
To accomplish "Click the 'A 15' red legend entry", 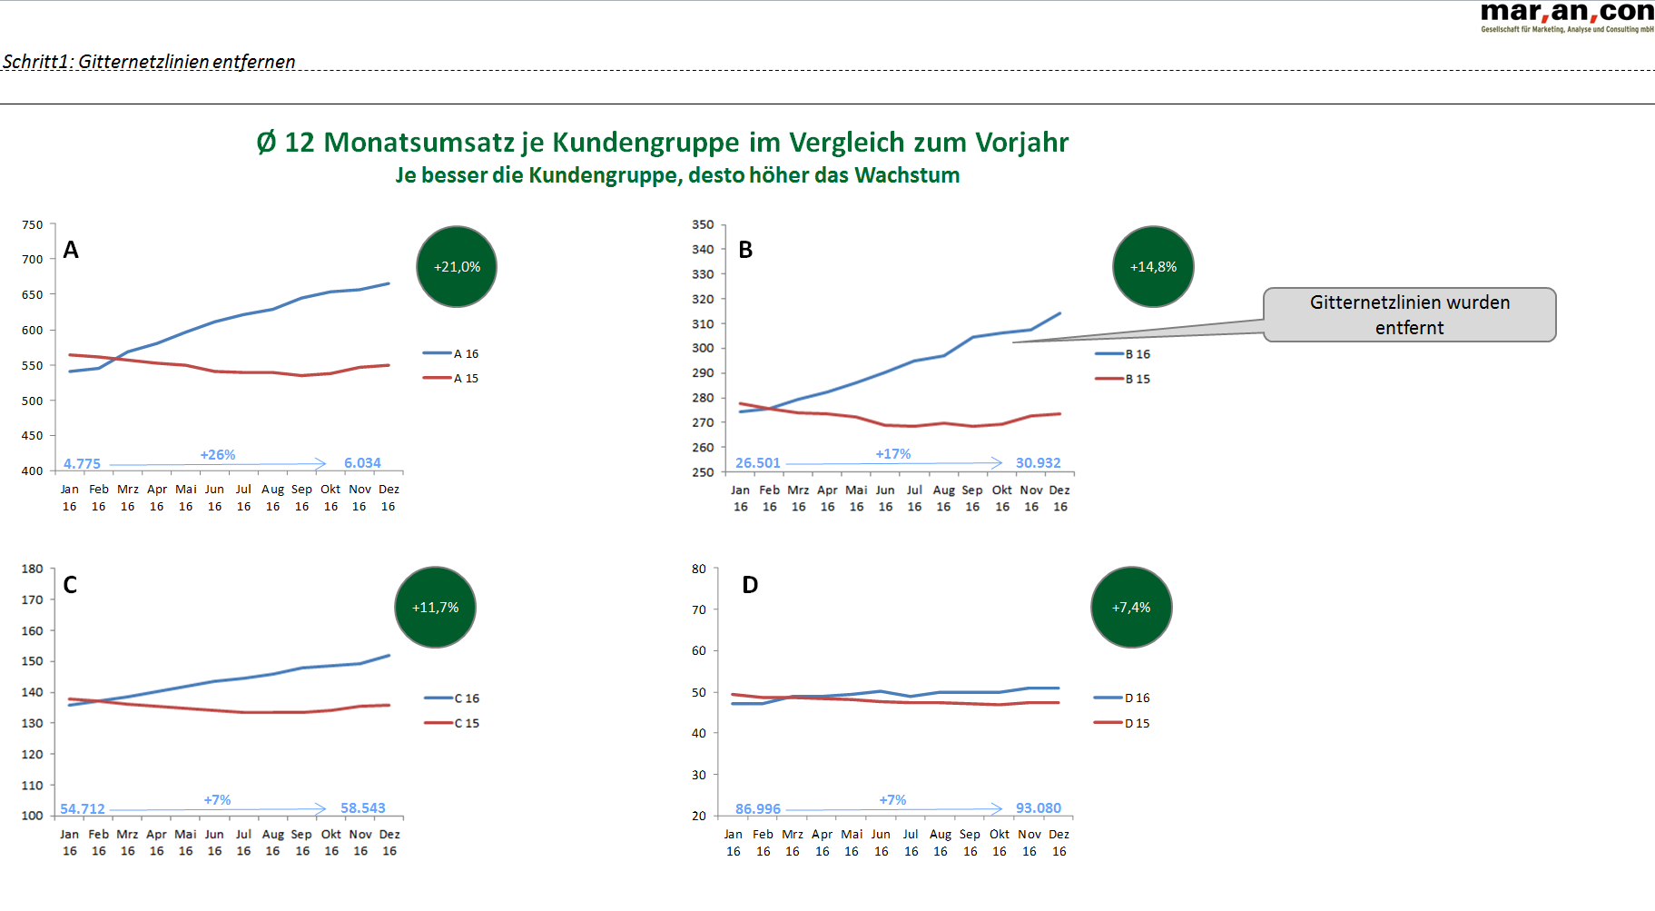I will click(x=452, y=378).
